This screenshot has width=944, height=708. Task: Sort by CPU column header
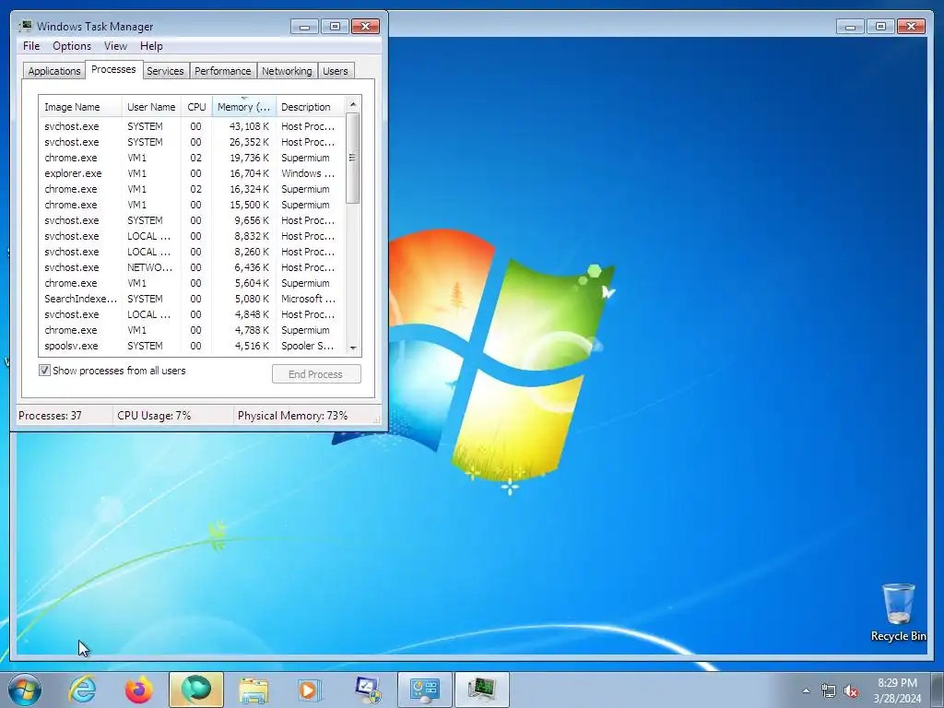pyautogui.click(x=197, y=107)
